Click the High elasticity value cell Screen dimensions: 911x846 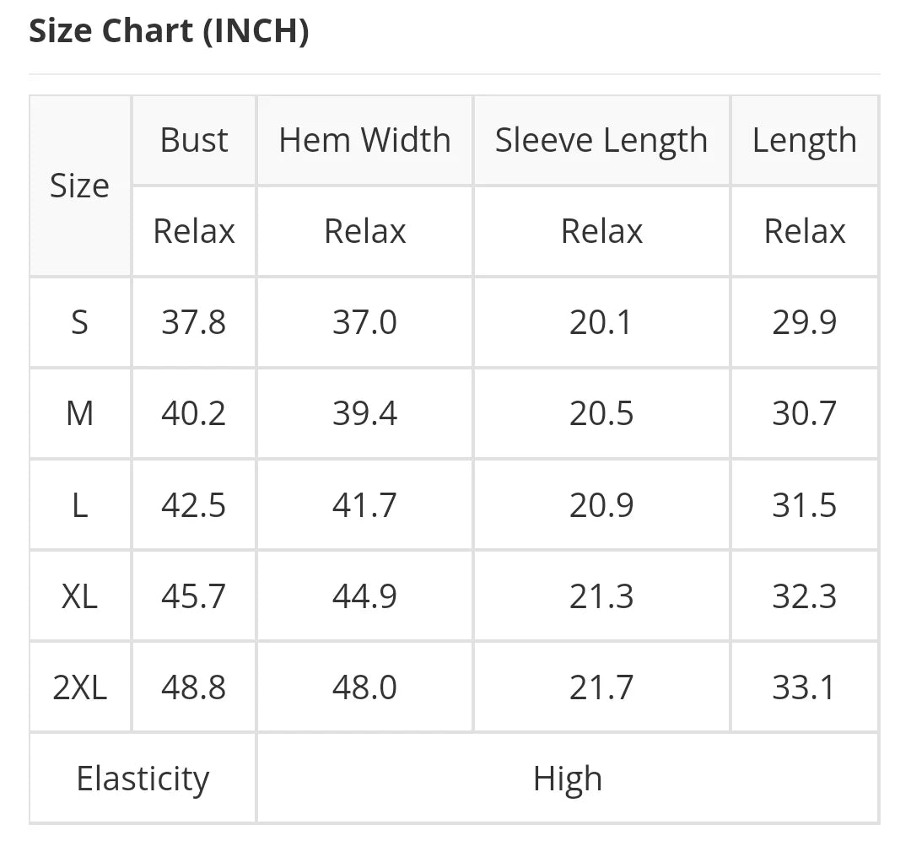tap(568, 779)
